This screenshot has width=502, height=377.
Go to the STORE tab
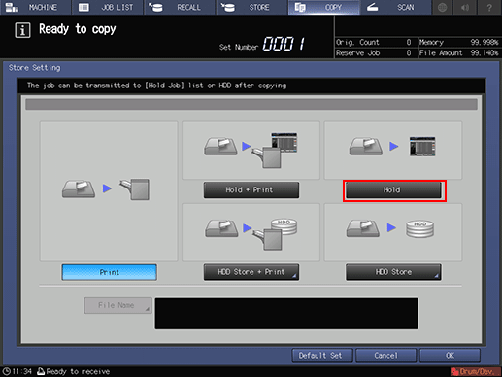(251, 7)
